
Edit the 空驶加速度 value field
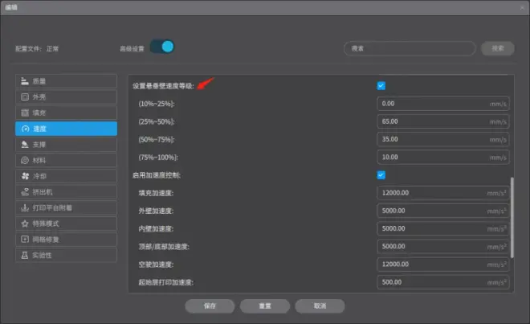(x=442, y=265)
